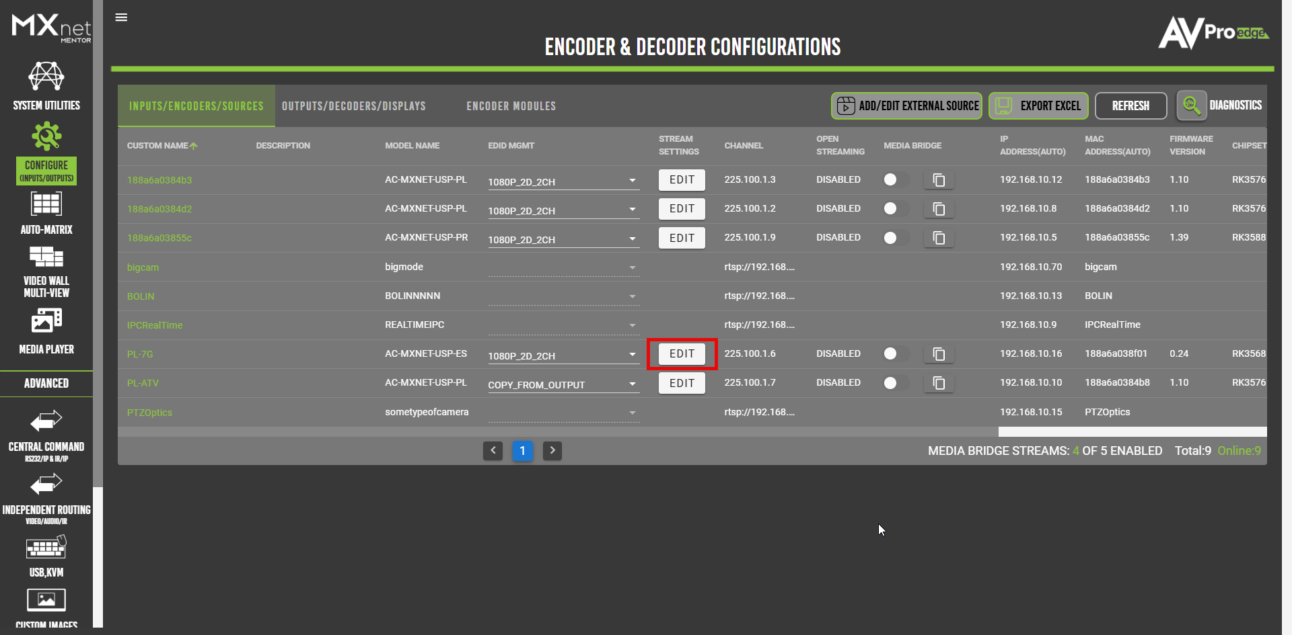Screen dimensions: 1292x635
Task: Open EDID MGMT dropdown for 188a6a03855c
Action: pos(631,239)
